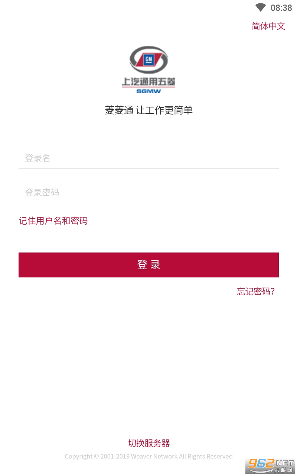Tap the blue SGMW lettering below the wordmark
297x476 pixels.
coord(148,91)
